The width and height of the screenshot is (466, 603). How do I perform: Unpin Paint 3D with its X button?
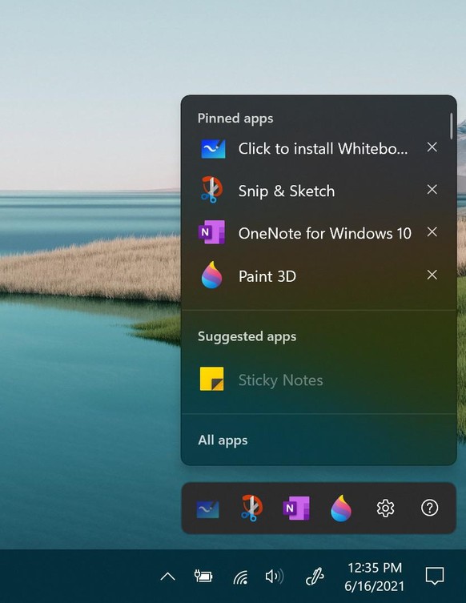click(x=432, y=275)
